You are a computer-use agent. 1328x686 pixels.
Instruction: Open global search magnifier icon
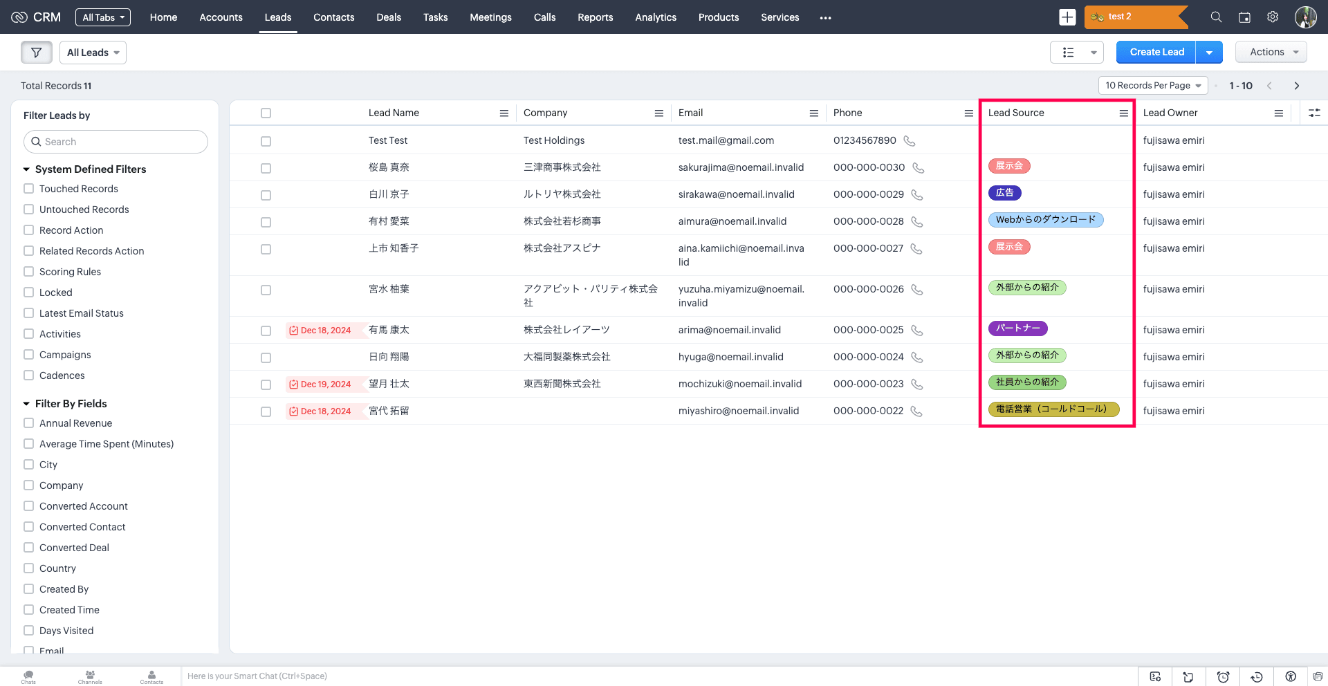point(1216,17)
